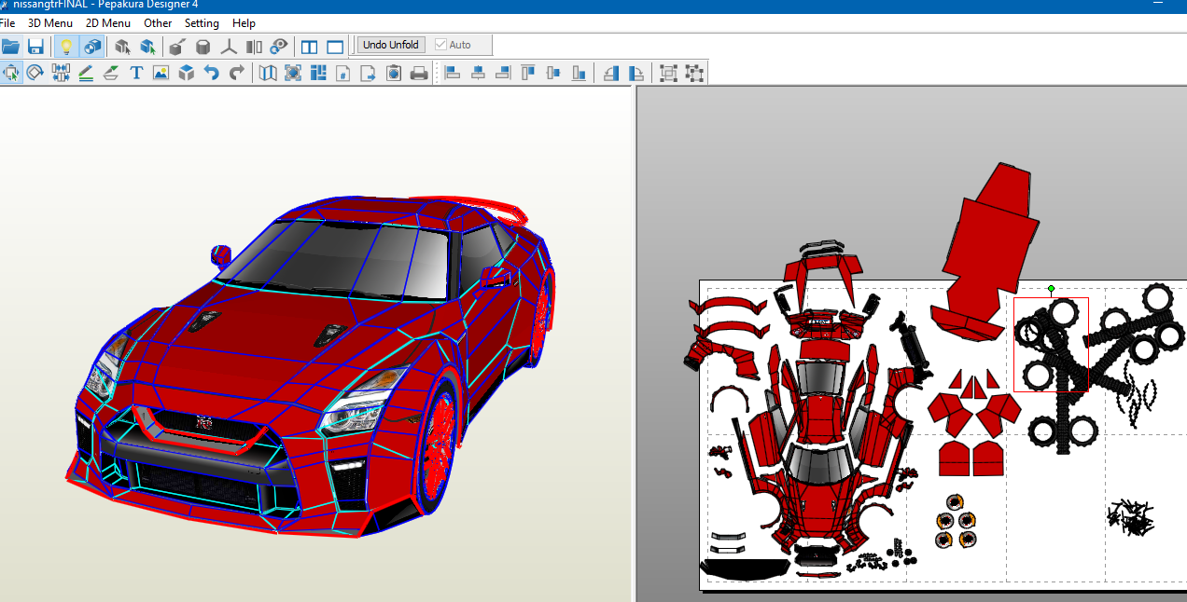
Task: Select the 2D pattern selection tool
Action: [11, 73]
